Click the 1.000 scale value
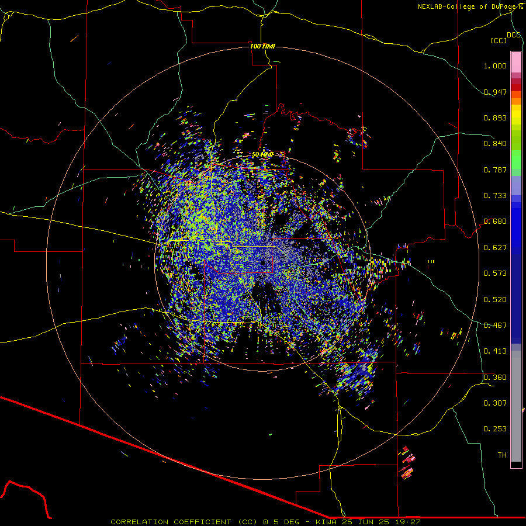The image size is (526, 526). [495, 65]
